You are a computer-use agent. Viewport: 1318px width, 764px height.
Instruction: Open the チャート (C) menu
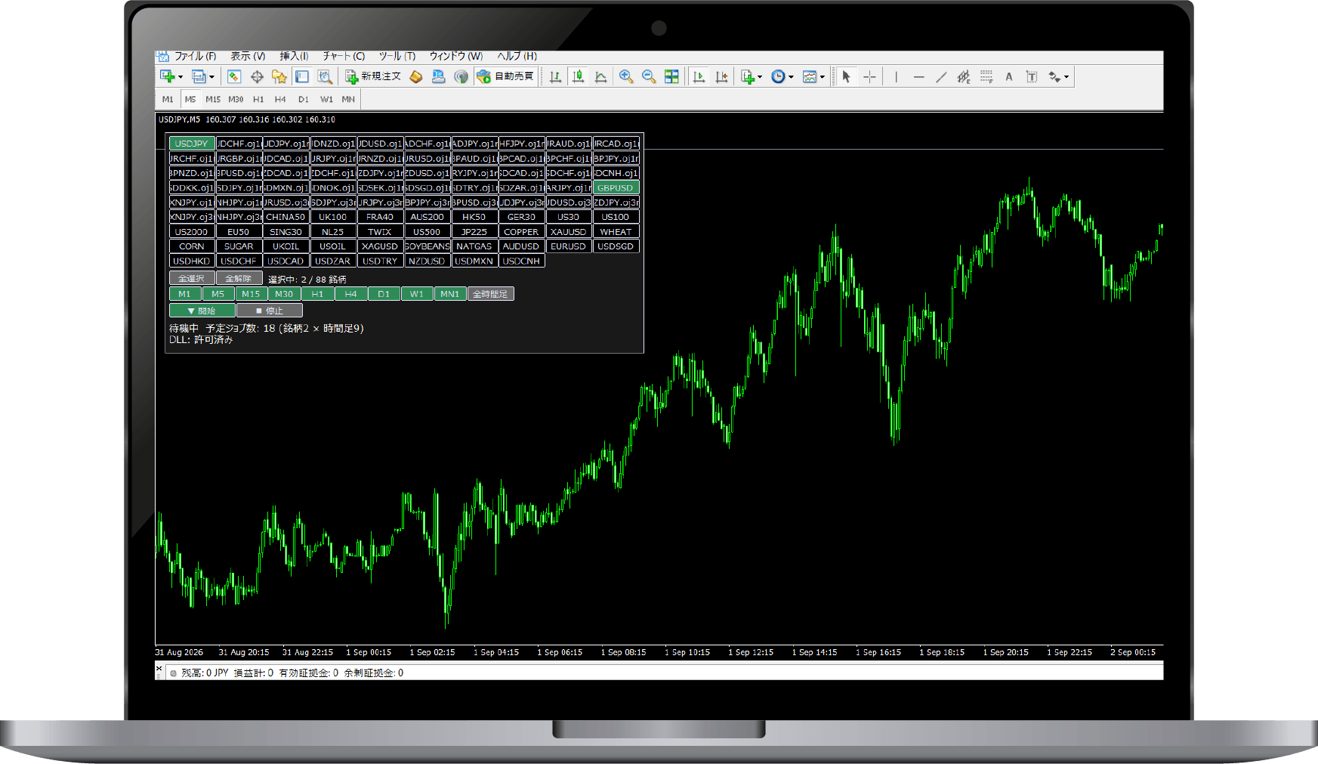click(x=344, y=56)
